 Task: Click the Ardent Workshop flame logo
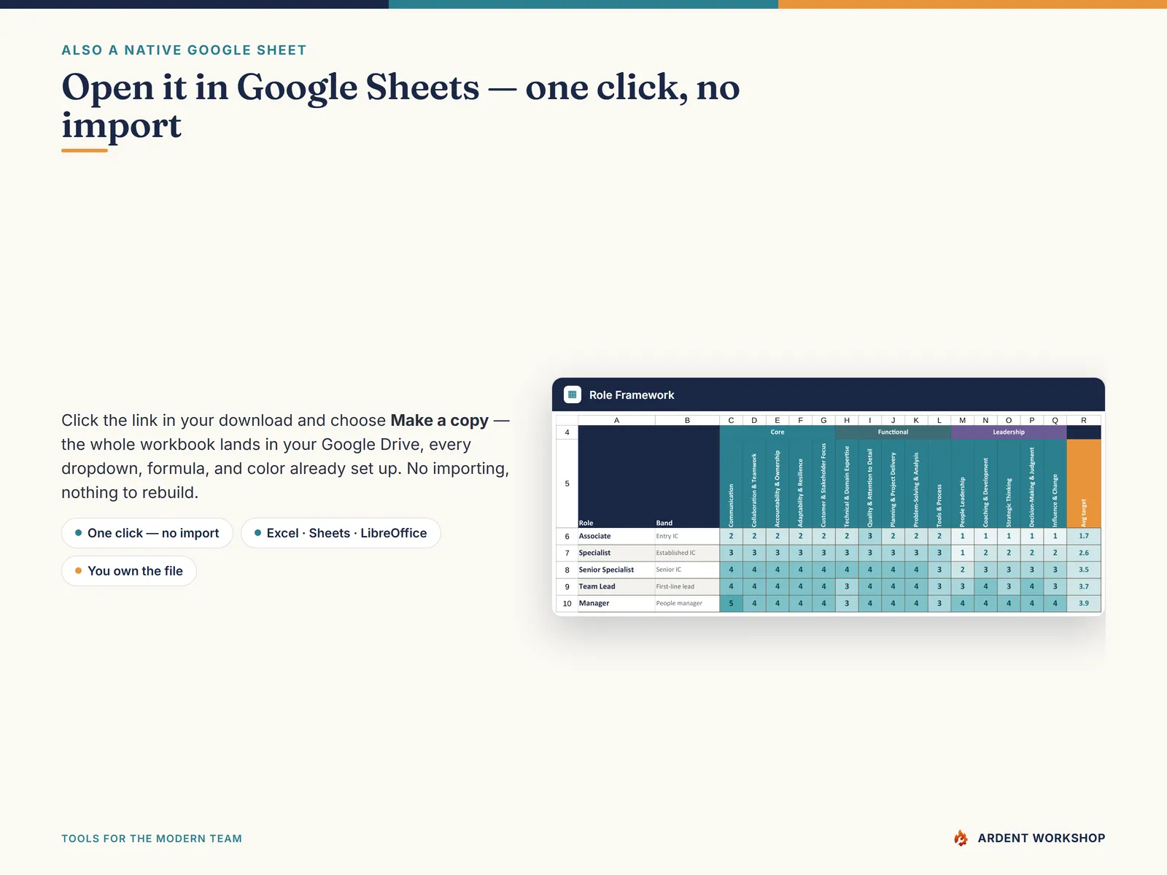[961, 838]
